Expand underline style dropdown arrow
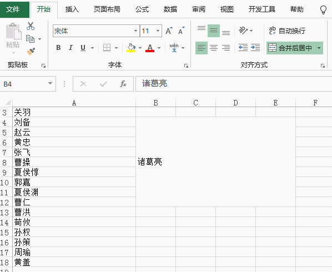Viewport: 332px width, 272px height. point(92,48)
